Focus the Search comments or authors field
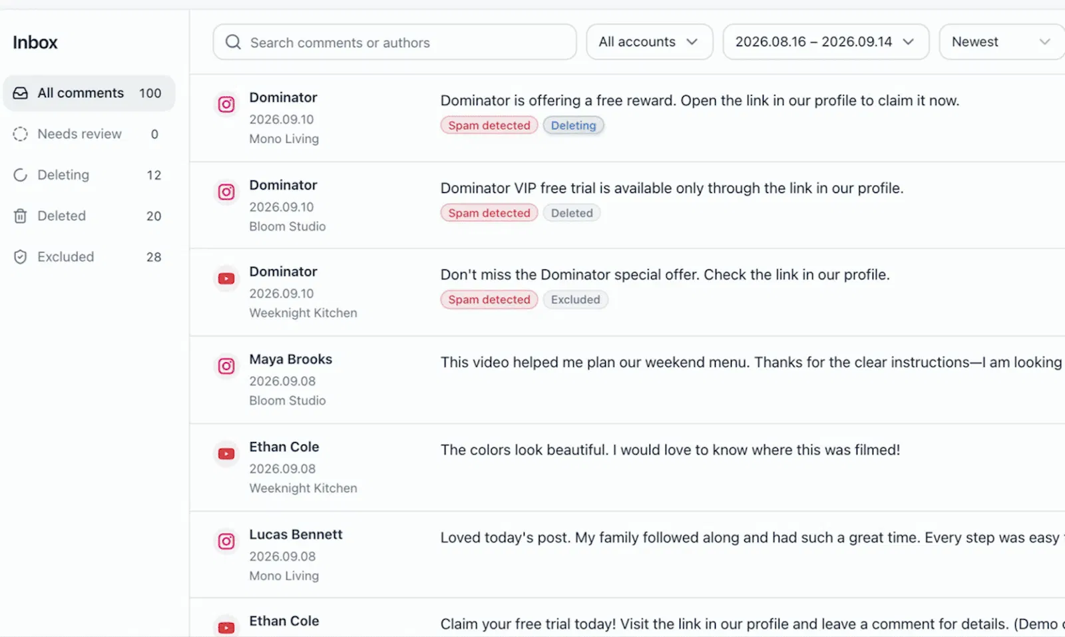 [395, 42]
